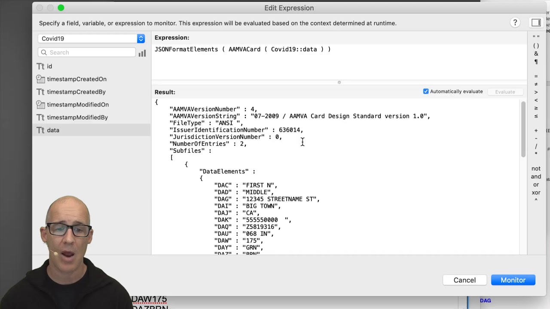Insert the 'and' logical operator
The width and height of the screenshot is (550, 309).
pos(536,176)
